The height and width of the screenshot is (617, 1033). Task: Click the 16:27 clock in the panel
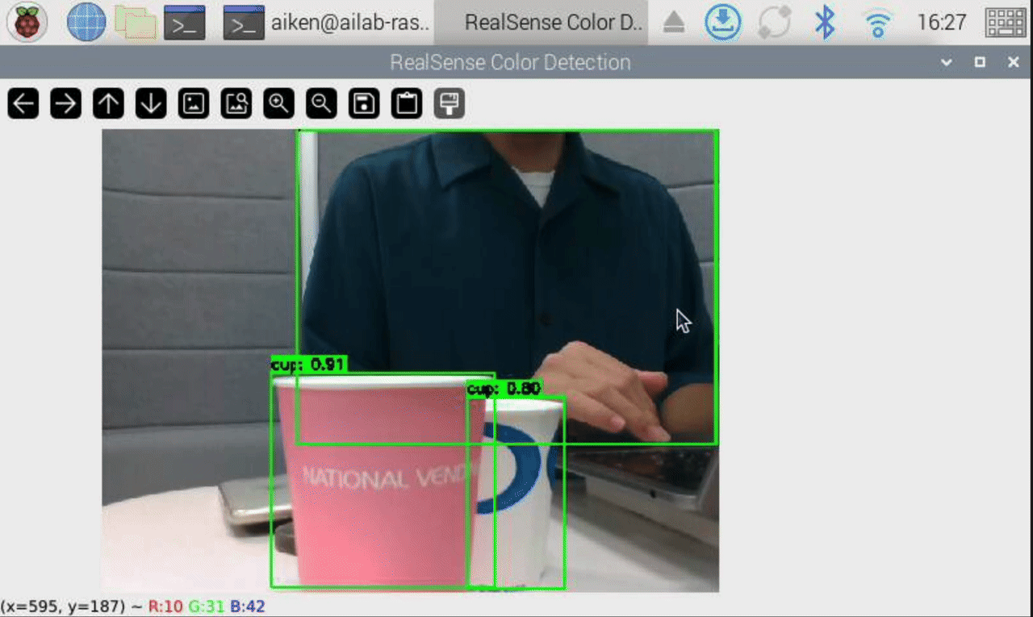click(942, 23)
